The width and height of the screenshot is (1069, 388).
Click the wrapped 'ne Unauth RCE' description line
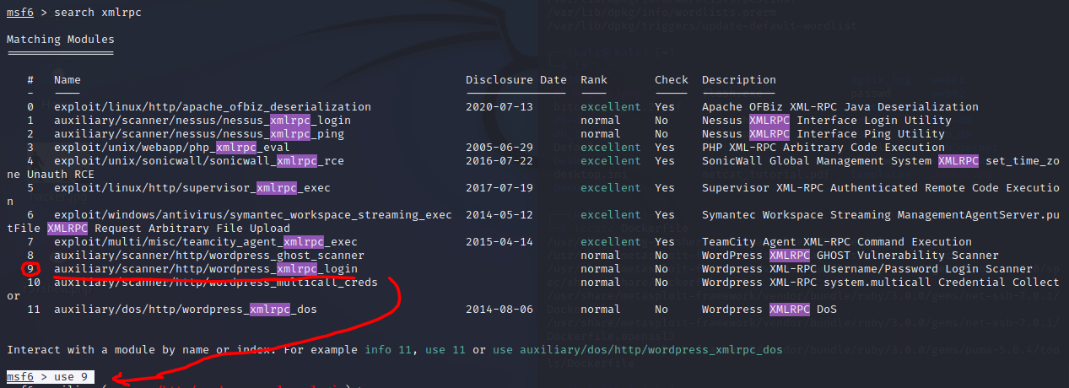coord(51,175)
